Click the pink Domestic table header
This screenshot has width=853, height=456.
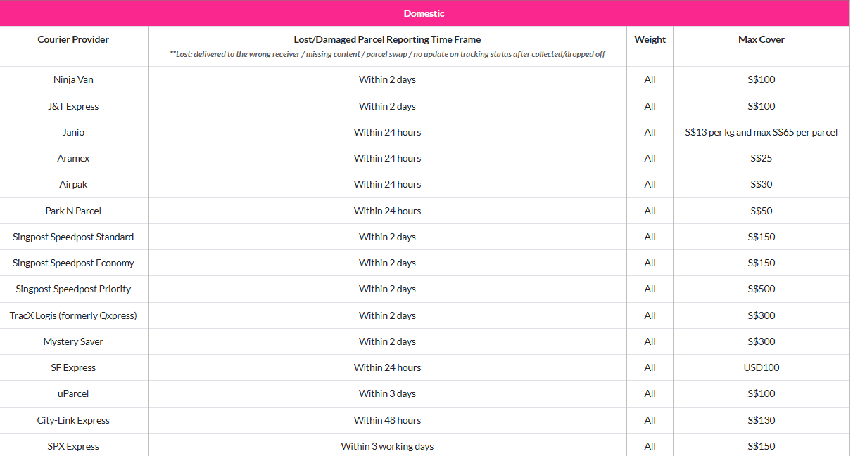tap(425, 13)
